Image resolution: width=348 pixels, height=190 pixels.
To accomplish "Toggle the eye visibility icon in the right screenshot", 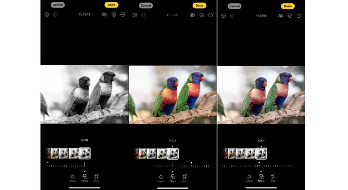I will (x=280, y=16).
